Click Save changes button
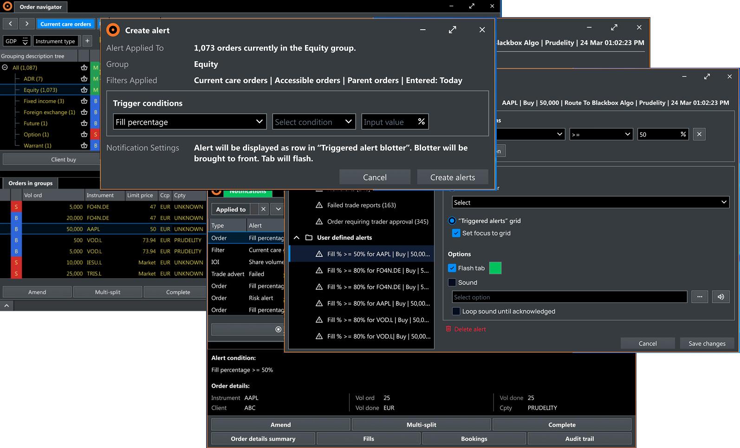 pyautogui.click(x=707, y=344)
